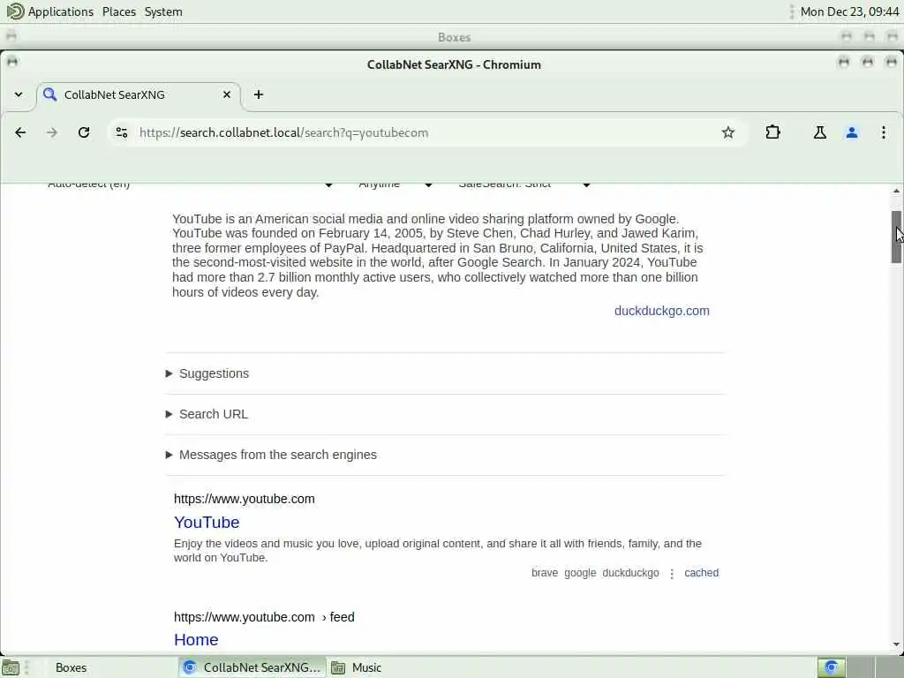This screenshot has height=678, width=904.
Task: Click the Chromium icon in bottom tray
Action: [x=831, y=667]
